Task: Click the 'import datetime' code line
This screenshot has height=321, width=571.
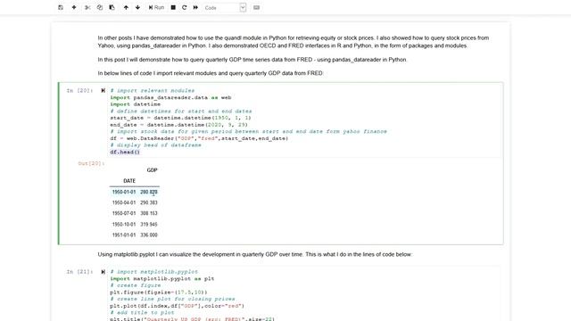Action: (x=135, y=104)
